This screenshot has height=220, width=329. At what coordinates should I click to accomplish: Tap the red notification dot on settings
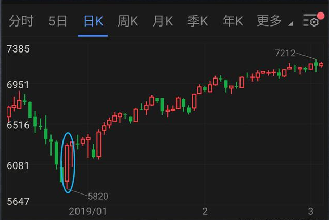(321, 16)
